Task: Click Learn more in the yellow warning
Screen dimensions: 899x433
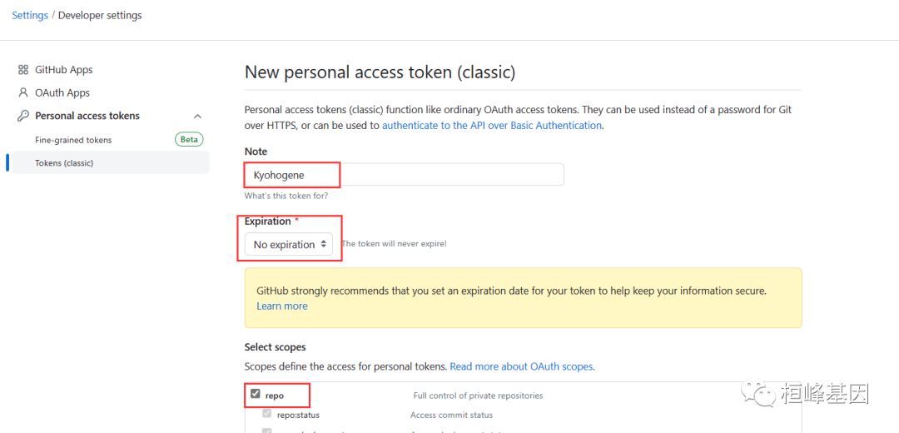Action: (282, 306)
